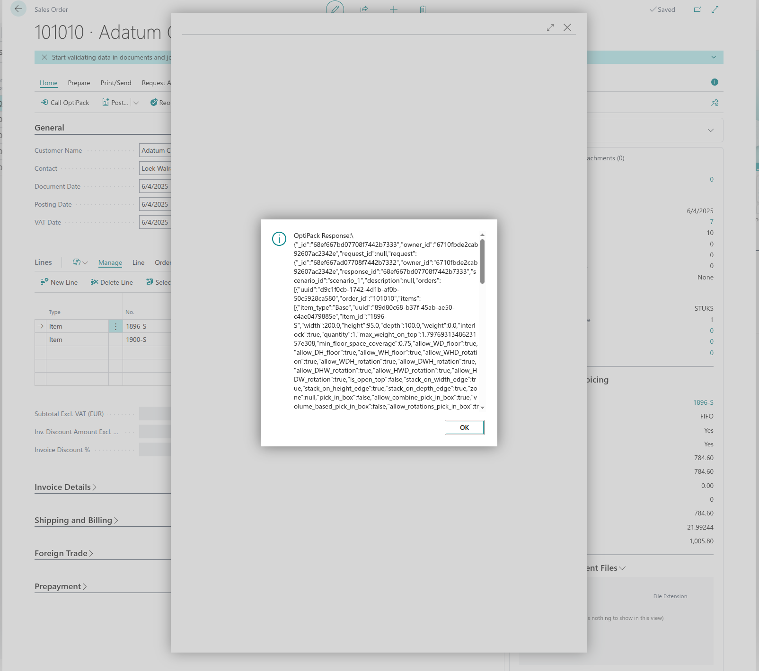The image size is (759, 671).
Task: Click the 1896-S link in factbox
Action: tap(703, 402)
